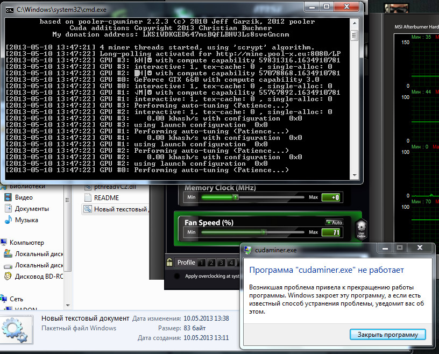This screenshot has width=439, height=354.
Task: Toggle the fan speed Auto button
Action: [334, 222]
